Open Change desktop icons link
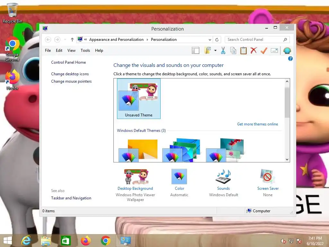This screenshot has width=329, height=247. point(70,74)
